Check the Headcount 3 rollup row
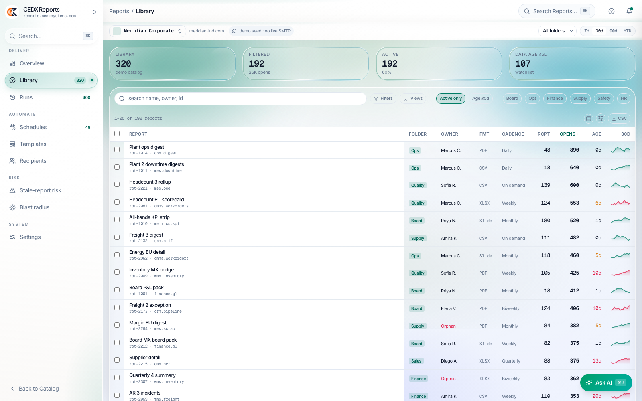The width and height of the screenshot is (642, 401). pos(117,184)
